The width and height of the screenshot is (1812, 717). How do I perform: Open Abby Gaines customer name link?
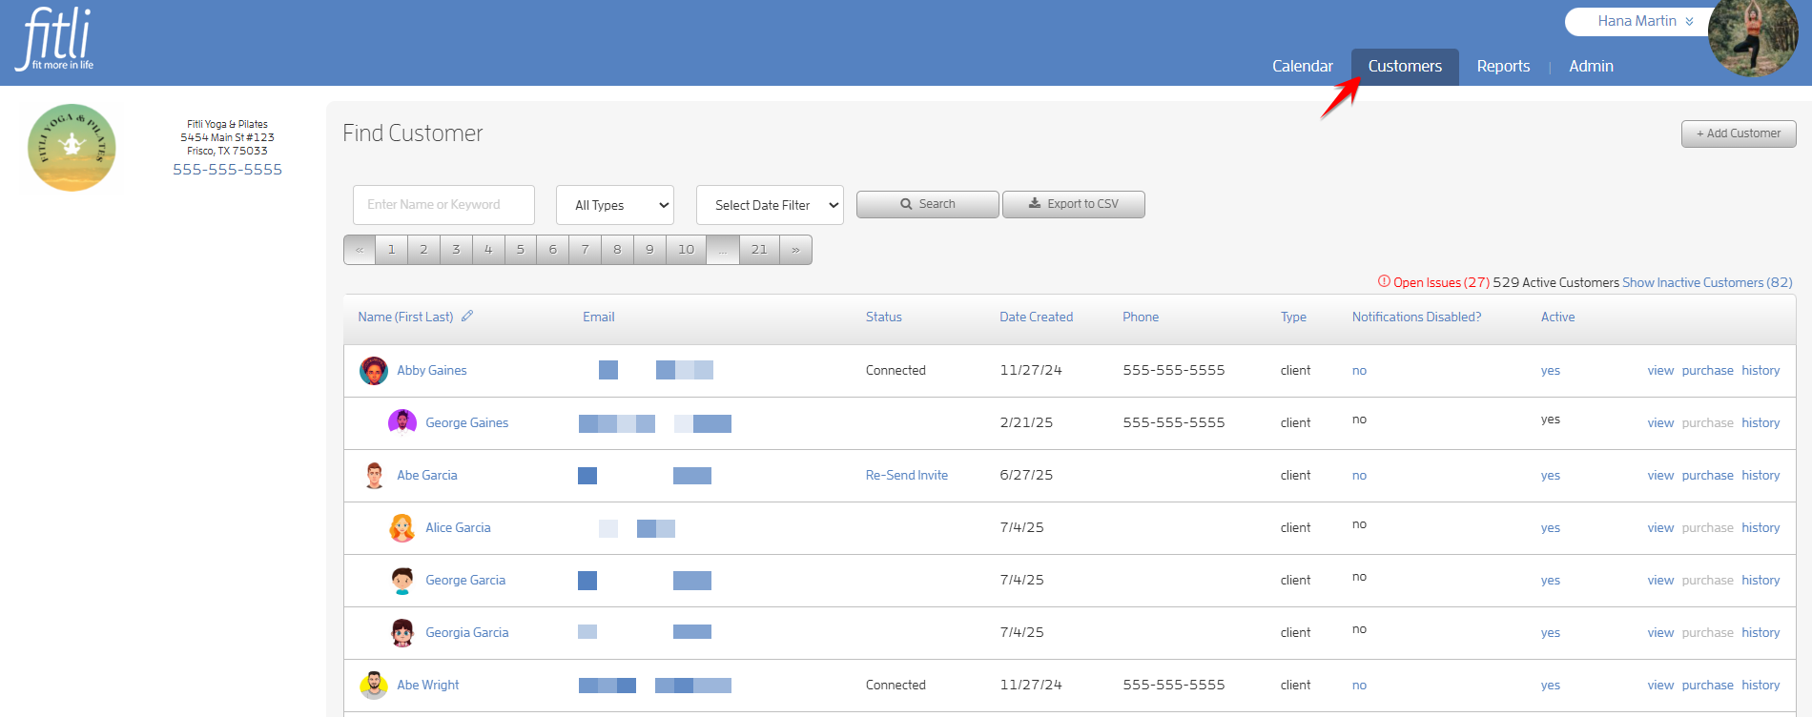432,370
